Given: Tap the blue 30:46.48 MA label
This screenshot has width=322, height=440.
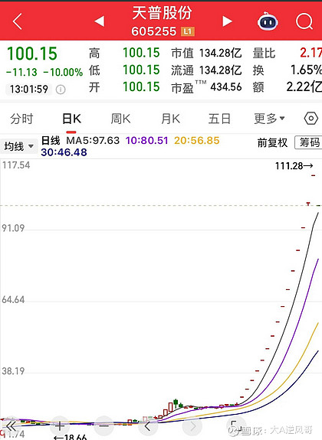Looking at the screenshot, I should (64, 152).
